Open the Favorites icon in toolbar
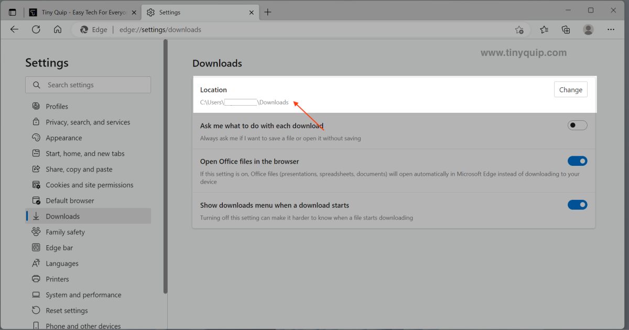 (544, 30)
